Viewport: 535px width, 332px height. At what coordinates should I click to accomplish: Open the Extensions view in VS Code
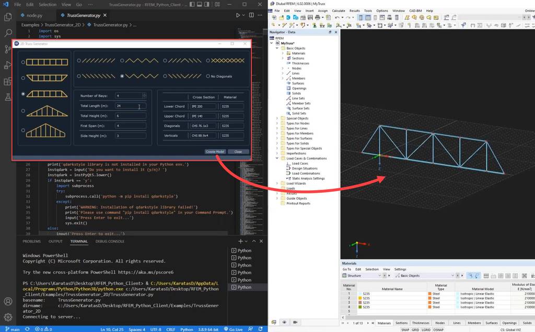pyautogui.click(x=8, y=81)
